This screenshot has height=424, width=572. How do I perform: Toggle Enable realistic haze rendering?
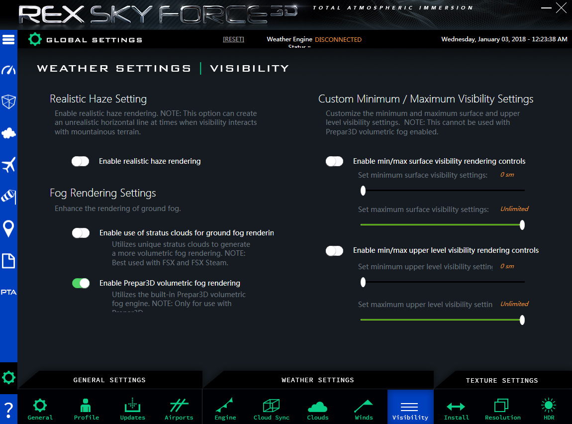coord(80,161)
